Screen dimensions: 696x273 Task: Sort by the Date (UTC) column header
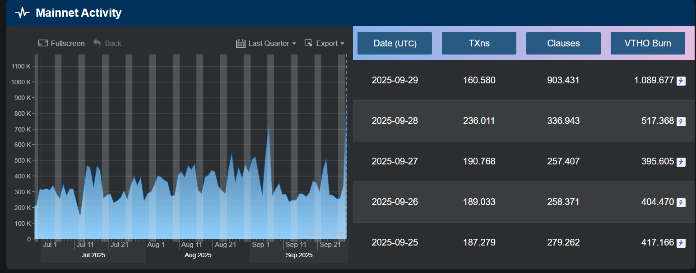(x=394, y=43)
